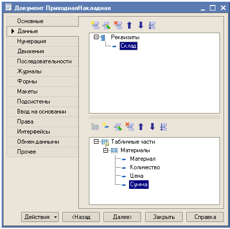The width and height of the screenshot is (230, 229).
Task: Select the Сумма attribute label
Action: (139, 184)
